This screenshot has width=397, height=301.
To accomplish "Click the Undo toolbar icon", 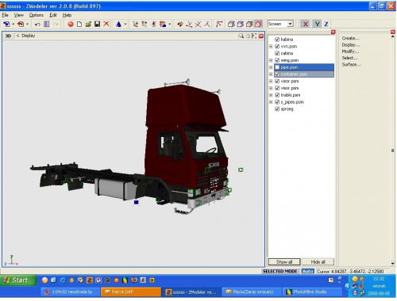I will click(37, 25).
